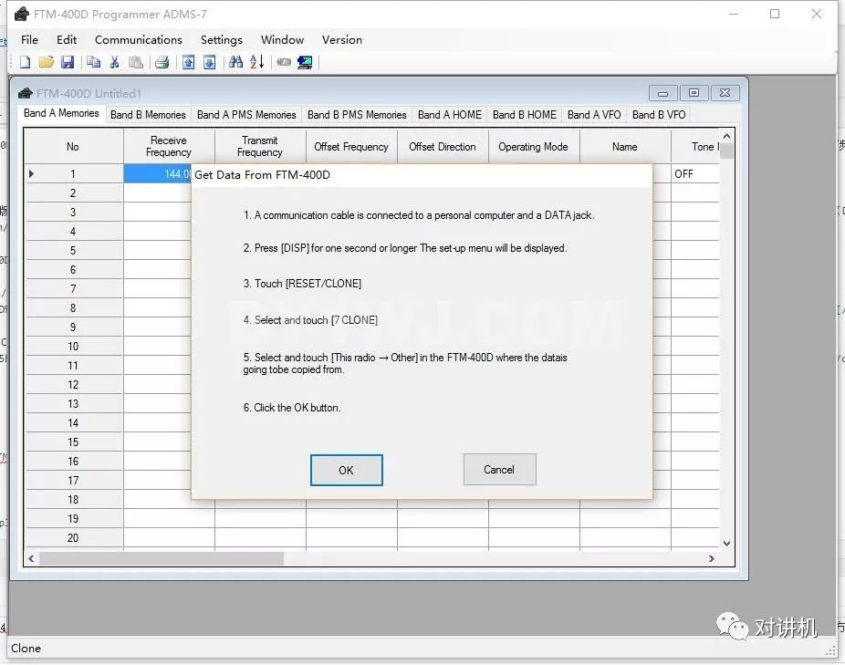
Task: Click the Sort A-Z icon
Action: pyautogui.click(x=257, y=62)
